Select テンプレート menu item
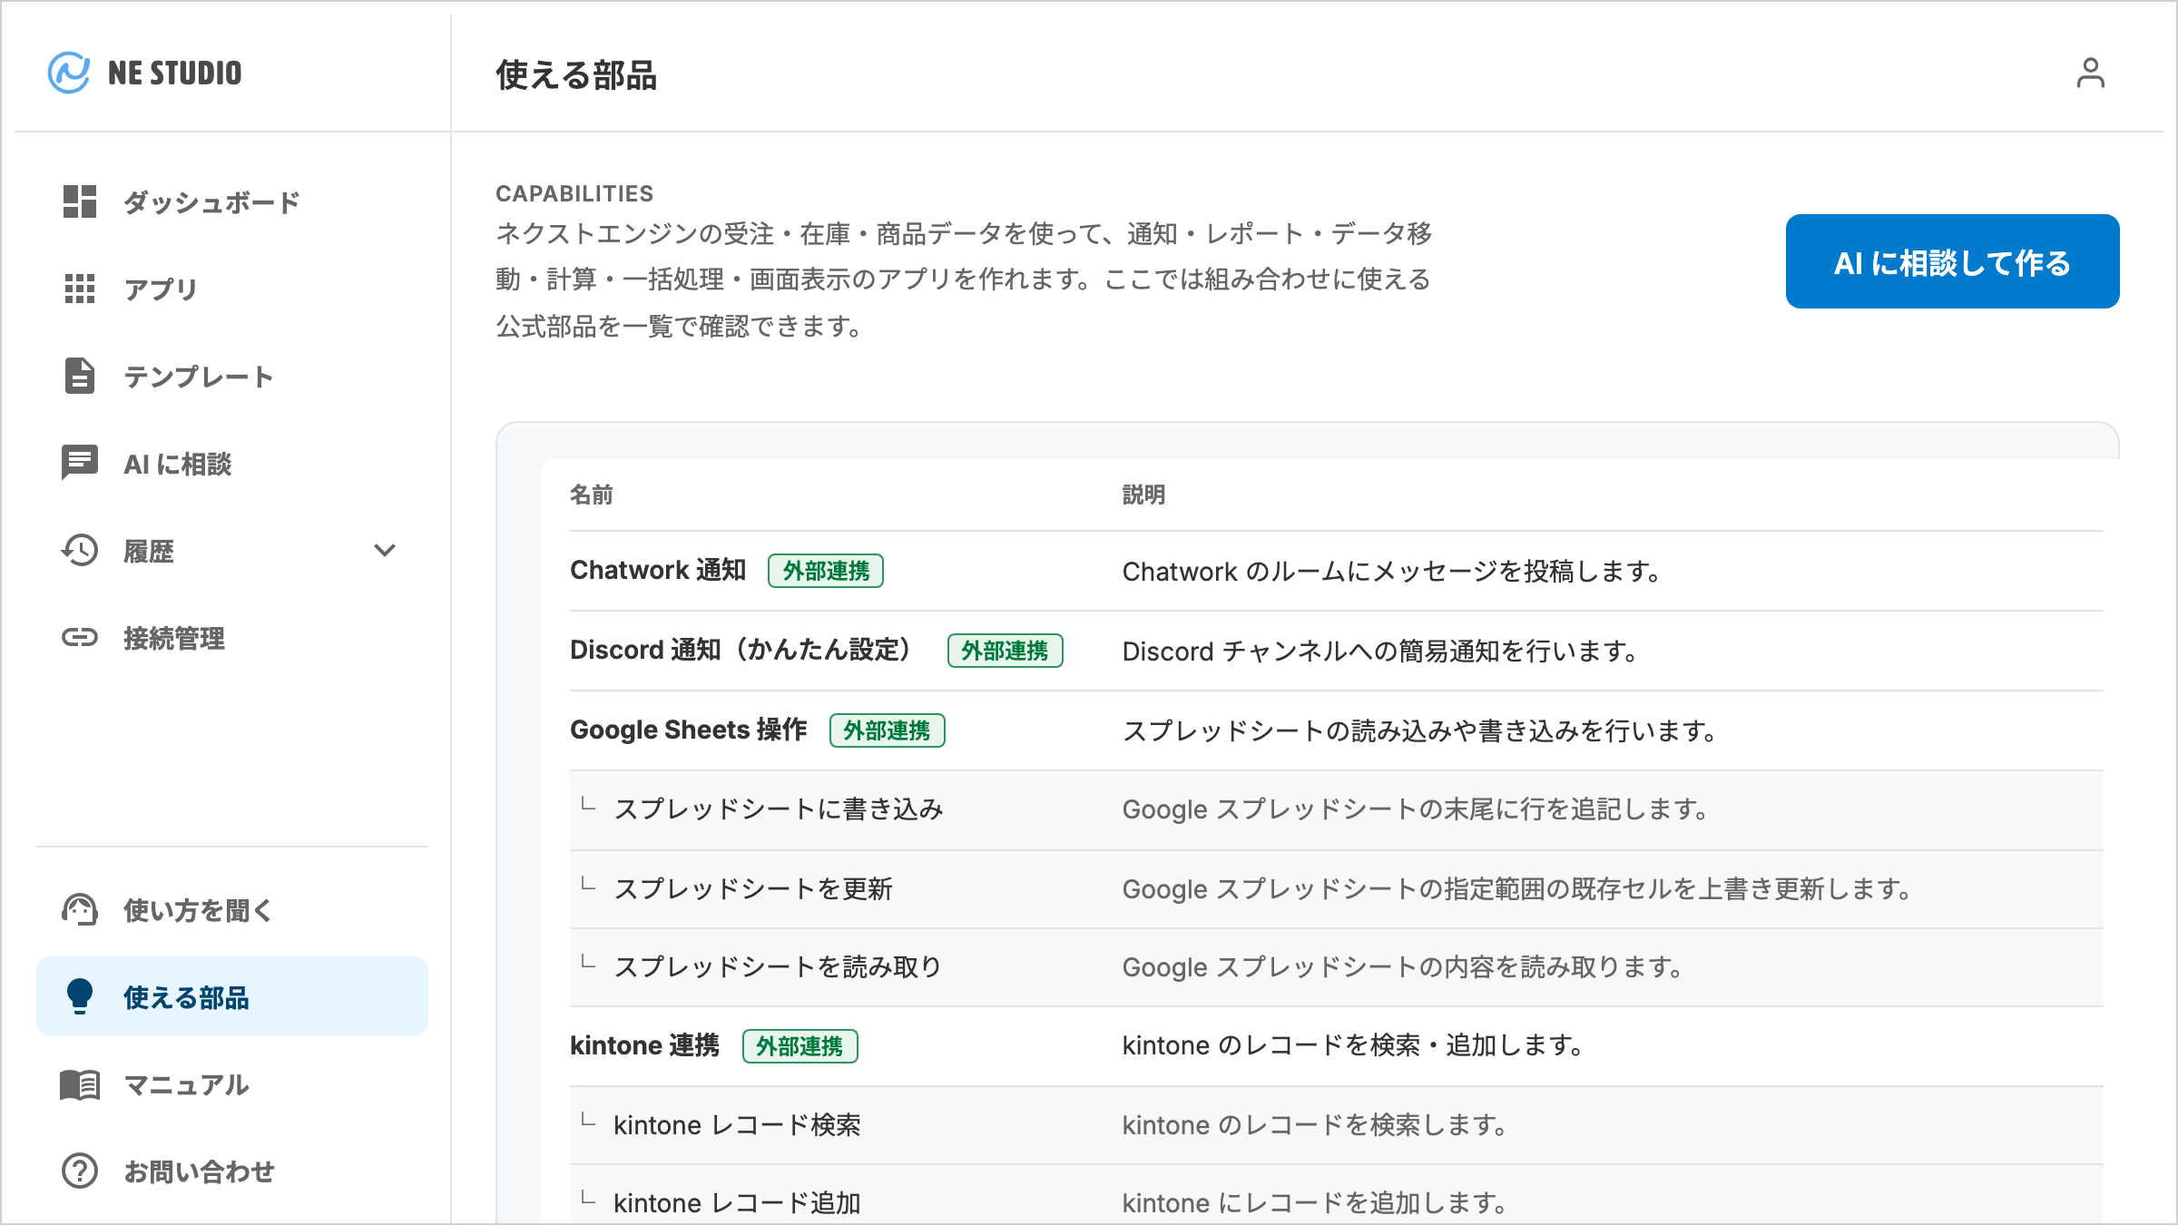The width and height of the screenshot is (2178, 1225). [x=232, y=376]
